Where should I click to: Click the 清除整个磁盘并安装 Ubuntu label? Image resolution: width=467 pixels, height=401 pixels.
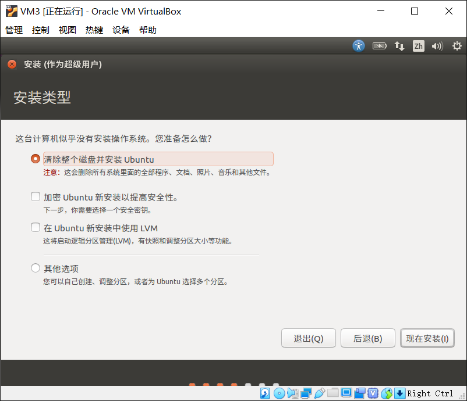(99, 160)
